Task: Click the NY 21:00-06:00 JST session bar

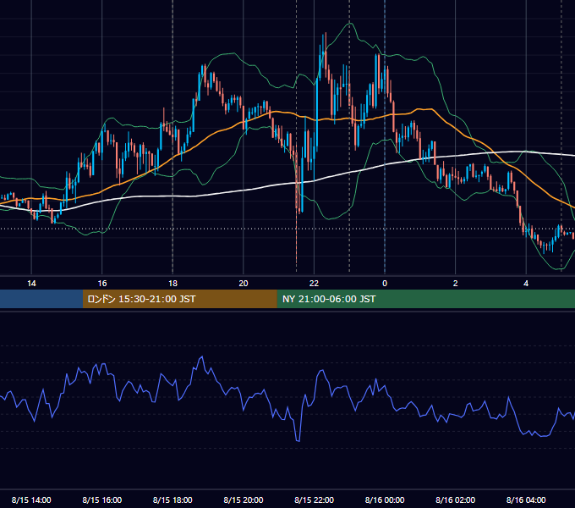Action: (x=425, y=299)
